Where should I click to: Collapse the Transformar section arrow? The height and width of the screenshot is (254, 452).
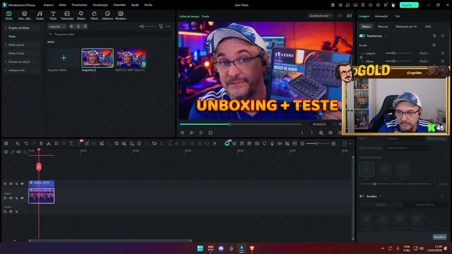[x=385, y=36]
